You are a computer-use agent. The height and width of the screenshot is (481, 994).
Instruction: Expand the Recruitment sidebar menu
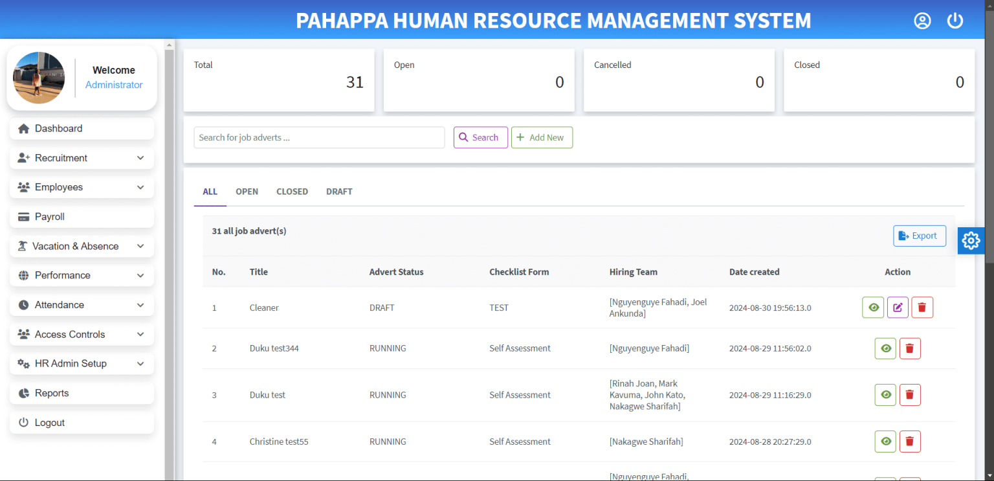[62, 157]
